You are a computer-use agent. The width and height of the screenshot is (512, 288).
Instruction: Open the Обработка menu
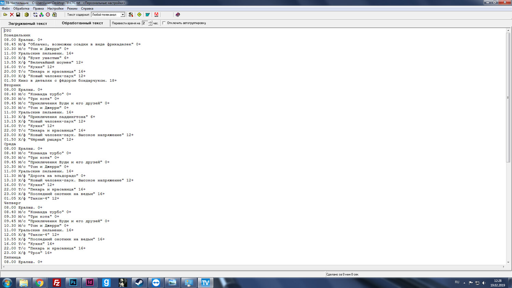point(21,9)
